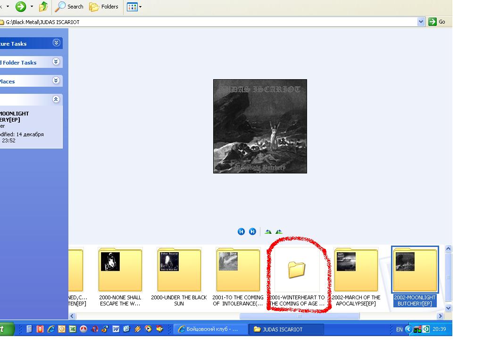Rotate the image clockwise

point(268,231)
